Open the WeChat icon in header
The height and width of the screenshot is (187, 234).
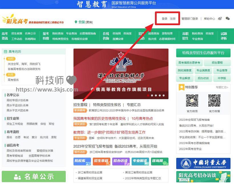tap(228, 18)
